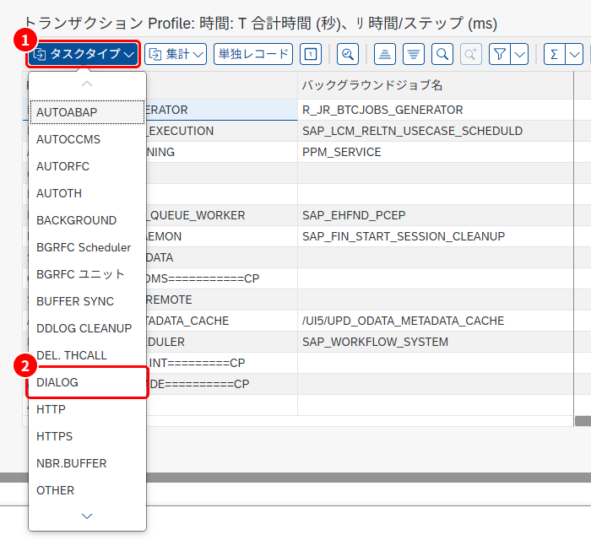
Task: Click the R_JR_BTCJOBS_GENERATOR job name cell
Action: click(x=436, y=110)
